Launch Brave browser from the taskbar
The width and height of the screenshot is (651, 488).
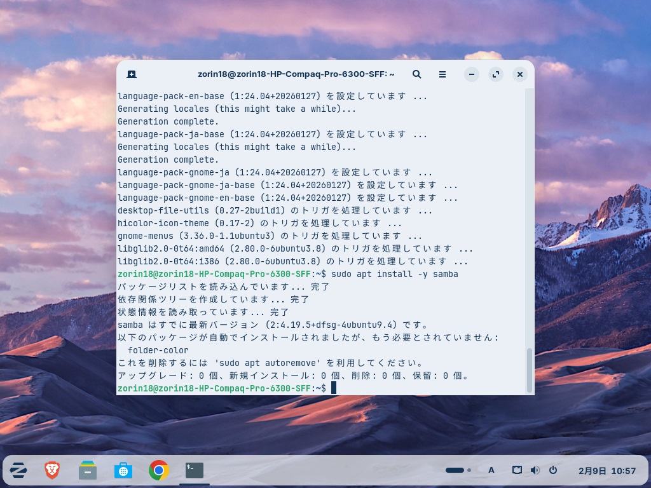pos(52,470)
